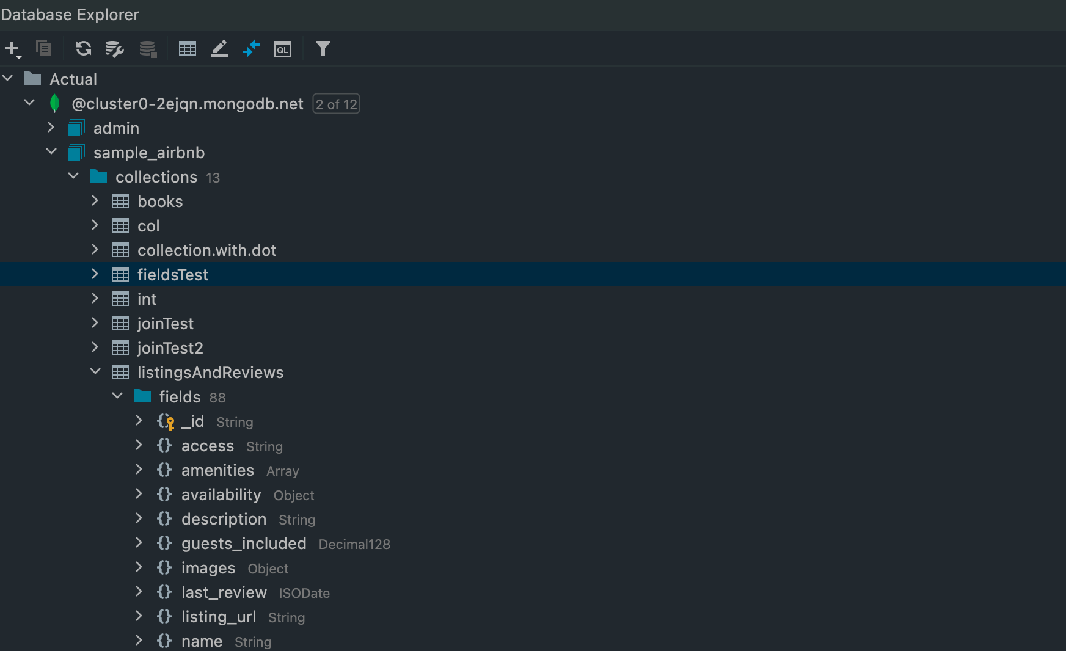Open the query console (QL) icon

282,49
